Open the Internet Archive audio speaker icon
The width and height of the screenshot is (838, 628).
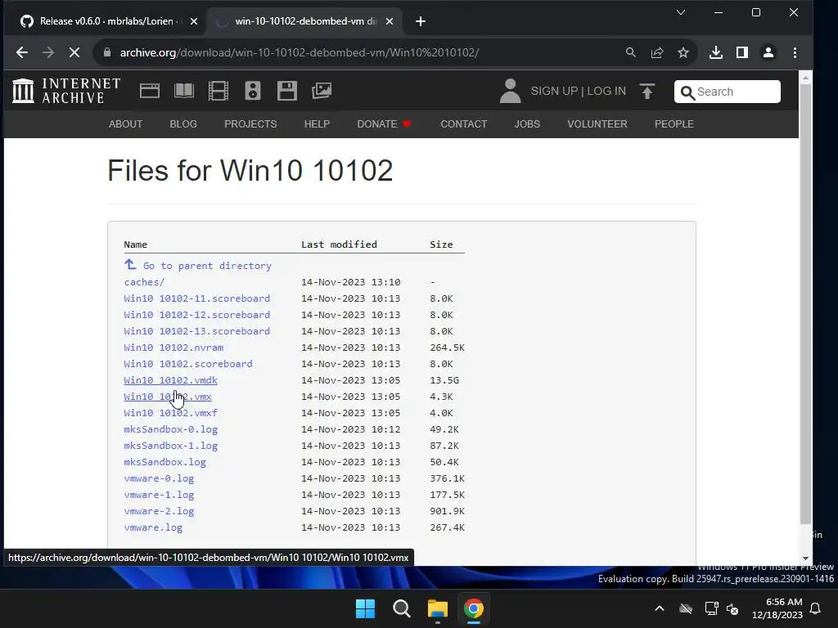252,91
